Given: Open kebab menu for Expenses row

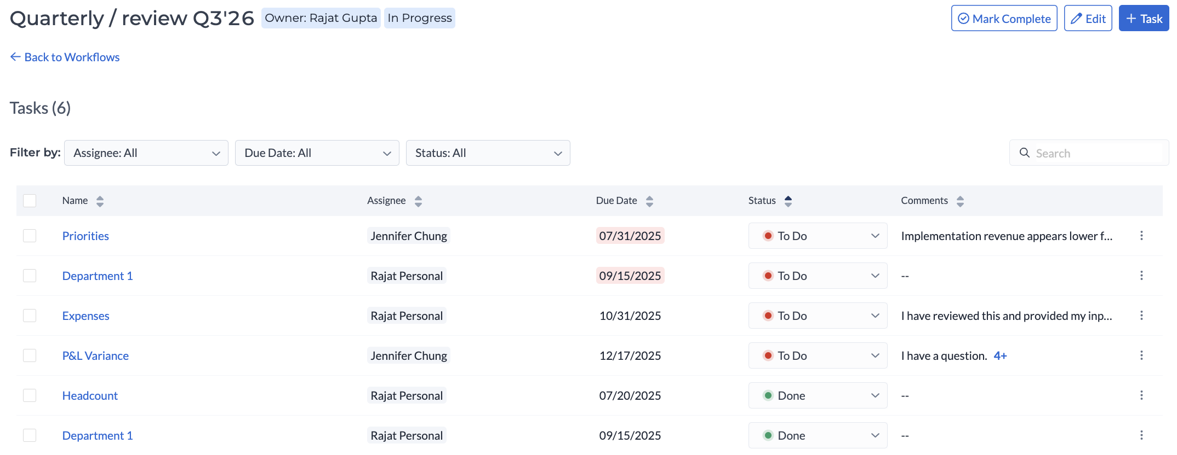Looking at the screenshot, I should pyautogui.click(x=1141, y=316).
